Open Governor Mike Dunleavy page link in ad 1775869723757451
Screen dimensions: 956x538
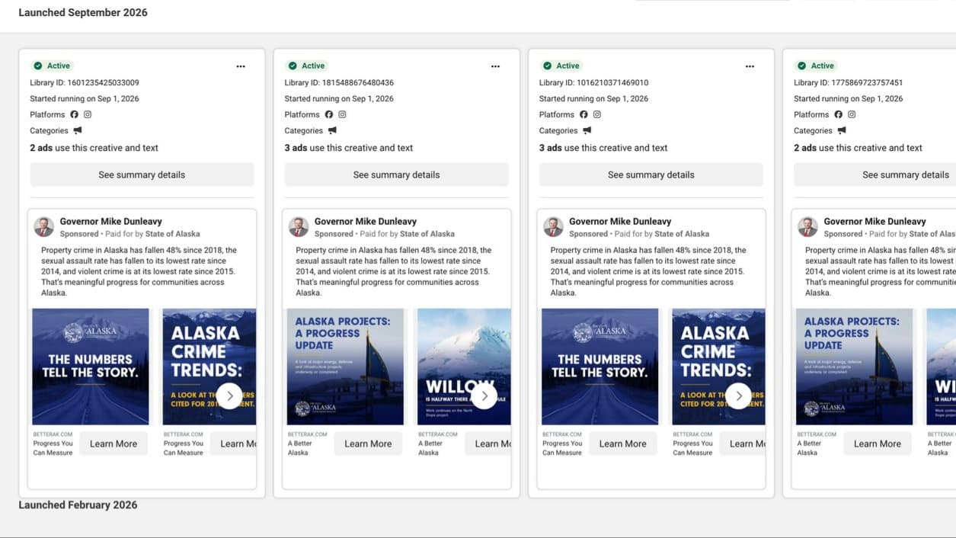click(874, 222)
